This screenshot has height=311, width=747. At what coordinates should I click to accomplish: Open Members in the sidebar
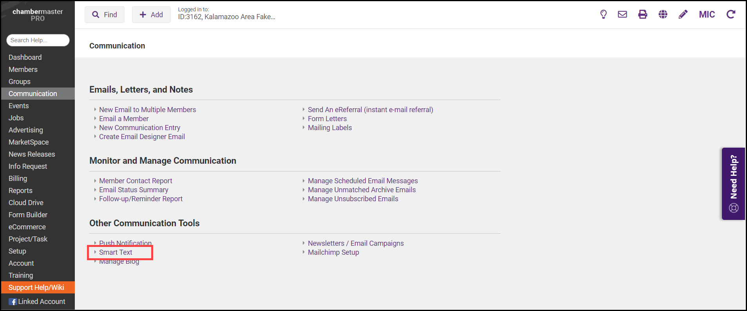click(23, 70)
